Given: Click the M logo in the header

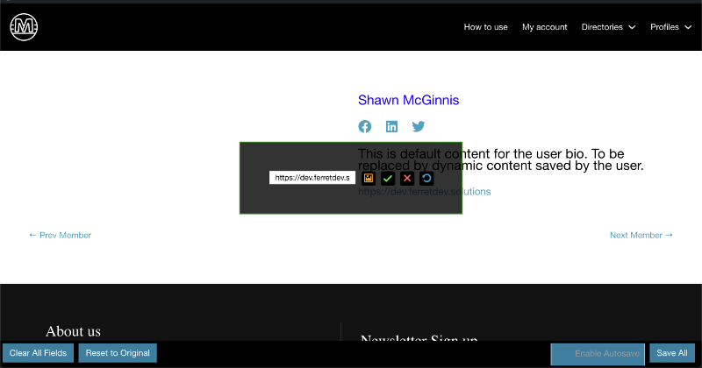Looking at the screenshot, I should [25, 28].
